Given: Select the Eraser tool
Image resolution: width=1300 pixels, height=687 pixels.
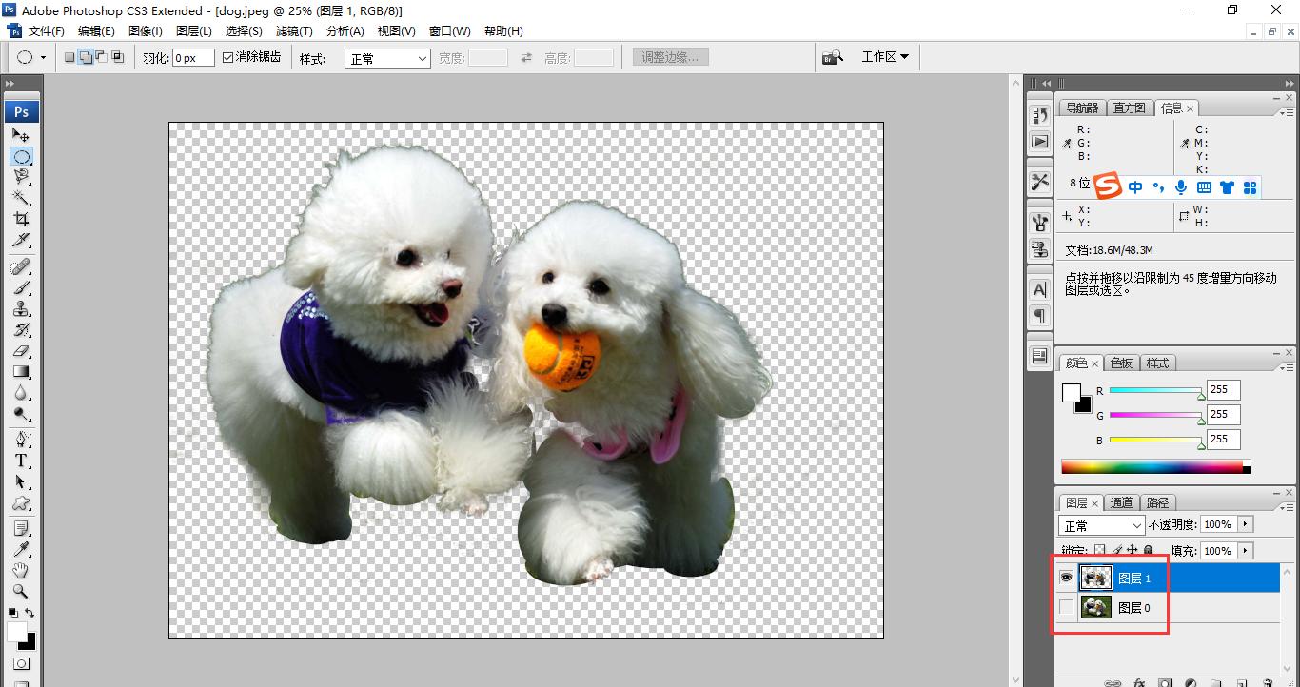Looking at the screenshot, I should coord(22,352).
